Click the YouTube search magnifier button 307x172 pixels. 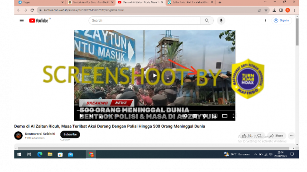pos(207,20)
